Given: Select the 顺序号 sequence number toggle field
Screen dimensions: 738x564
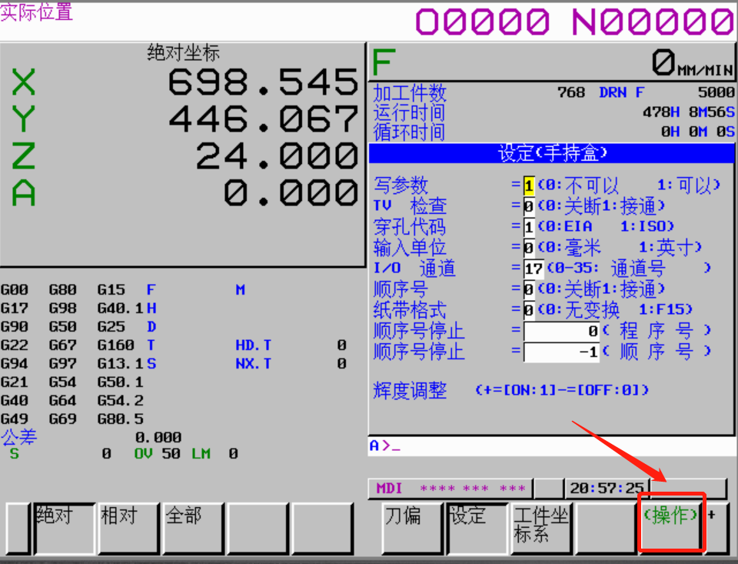Looking at the screenshot, I should point(529,290).
